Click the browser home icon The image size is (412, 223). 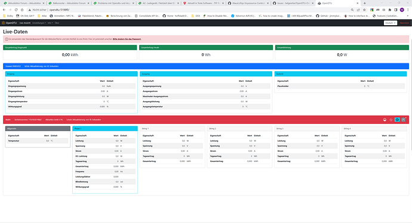(x=22, y=10)
